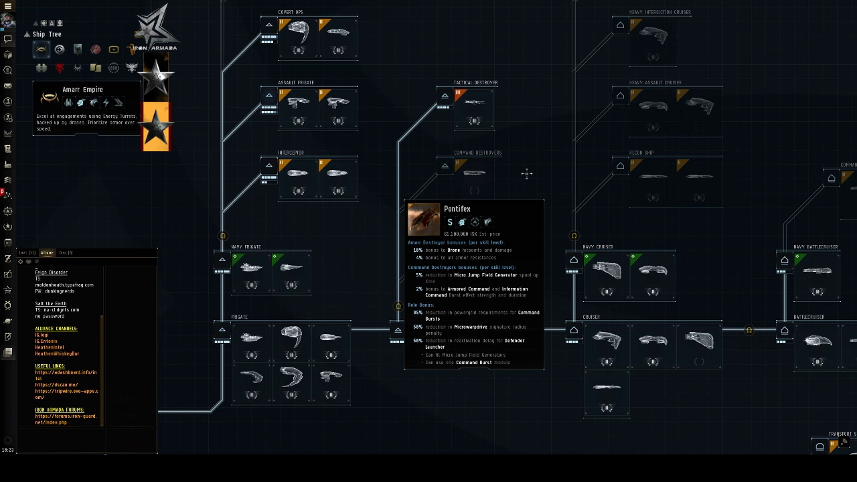Viewport: 857px width, 482px height.
Task: Open the IG.Entosis channel link
Action: pos(46,341)
